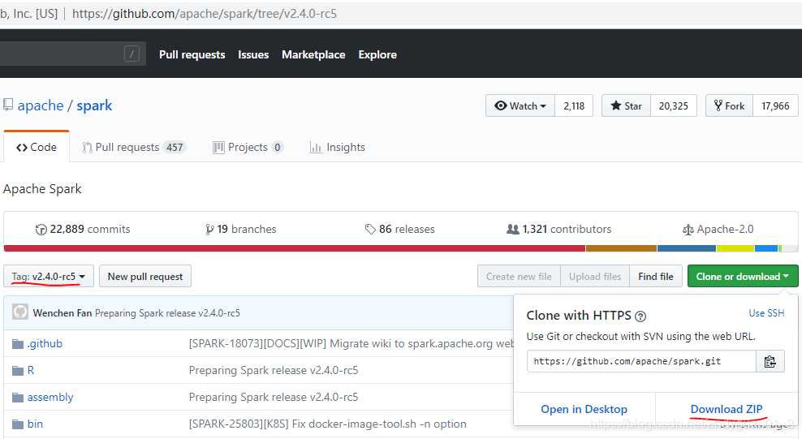
Task: Click the .github folder icon
Action: [18, 344]
